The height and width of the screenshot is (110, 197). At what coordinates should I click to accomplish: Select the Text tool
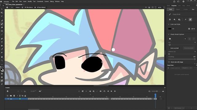pyautogui.click(x=2, y=42)
